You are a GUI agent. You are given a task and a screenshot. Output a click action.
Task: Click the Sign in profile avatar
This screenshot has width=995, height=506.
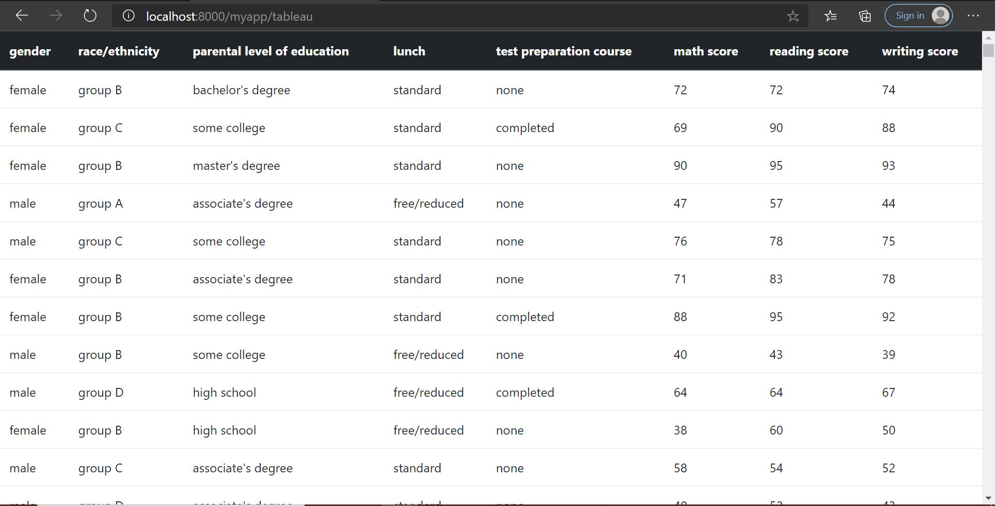coord(940,15)
